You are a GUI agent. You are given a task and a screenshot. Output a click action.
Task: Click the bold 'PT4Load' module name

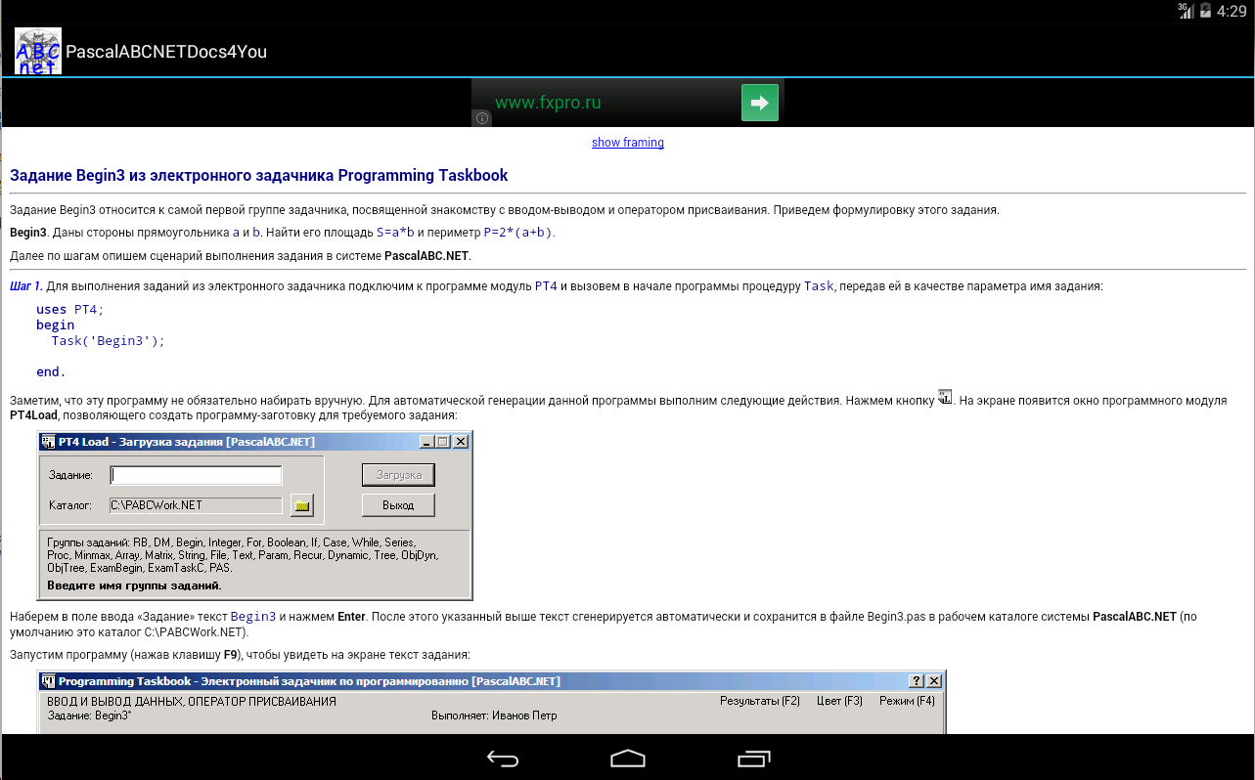(x=33, y=415)
